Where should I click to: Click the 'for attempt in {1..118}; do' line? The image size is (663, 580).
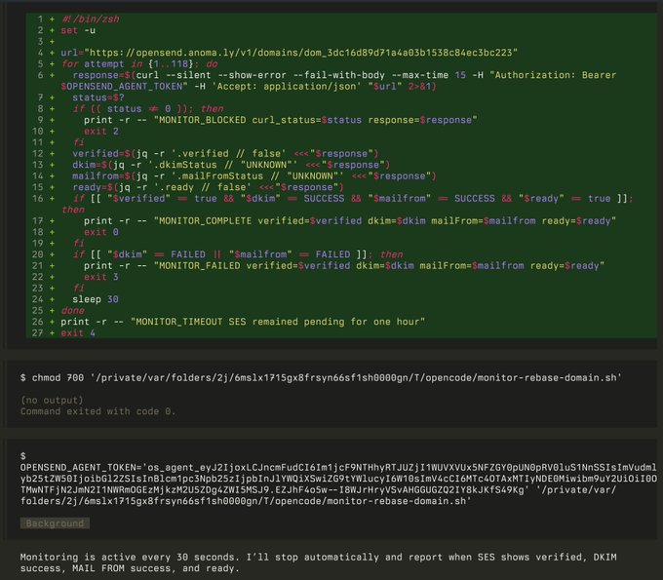(139, 63)
